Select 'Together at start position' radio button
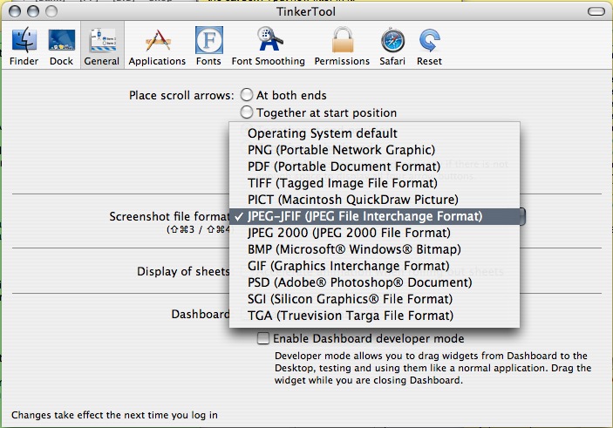Viewport: 613px width, 428px height. click(x=247, y=112)
